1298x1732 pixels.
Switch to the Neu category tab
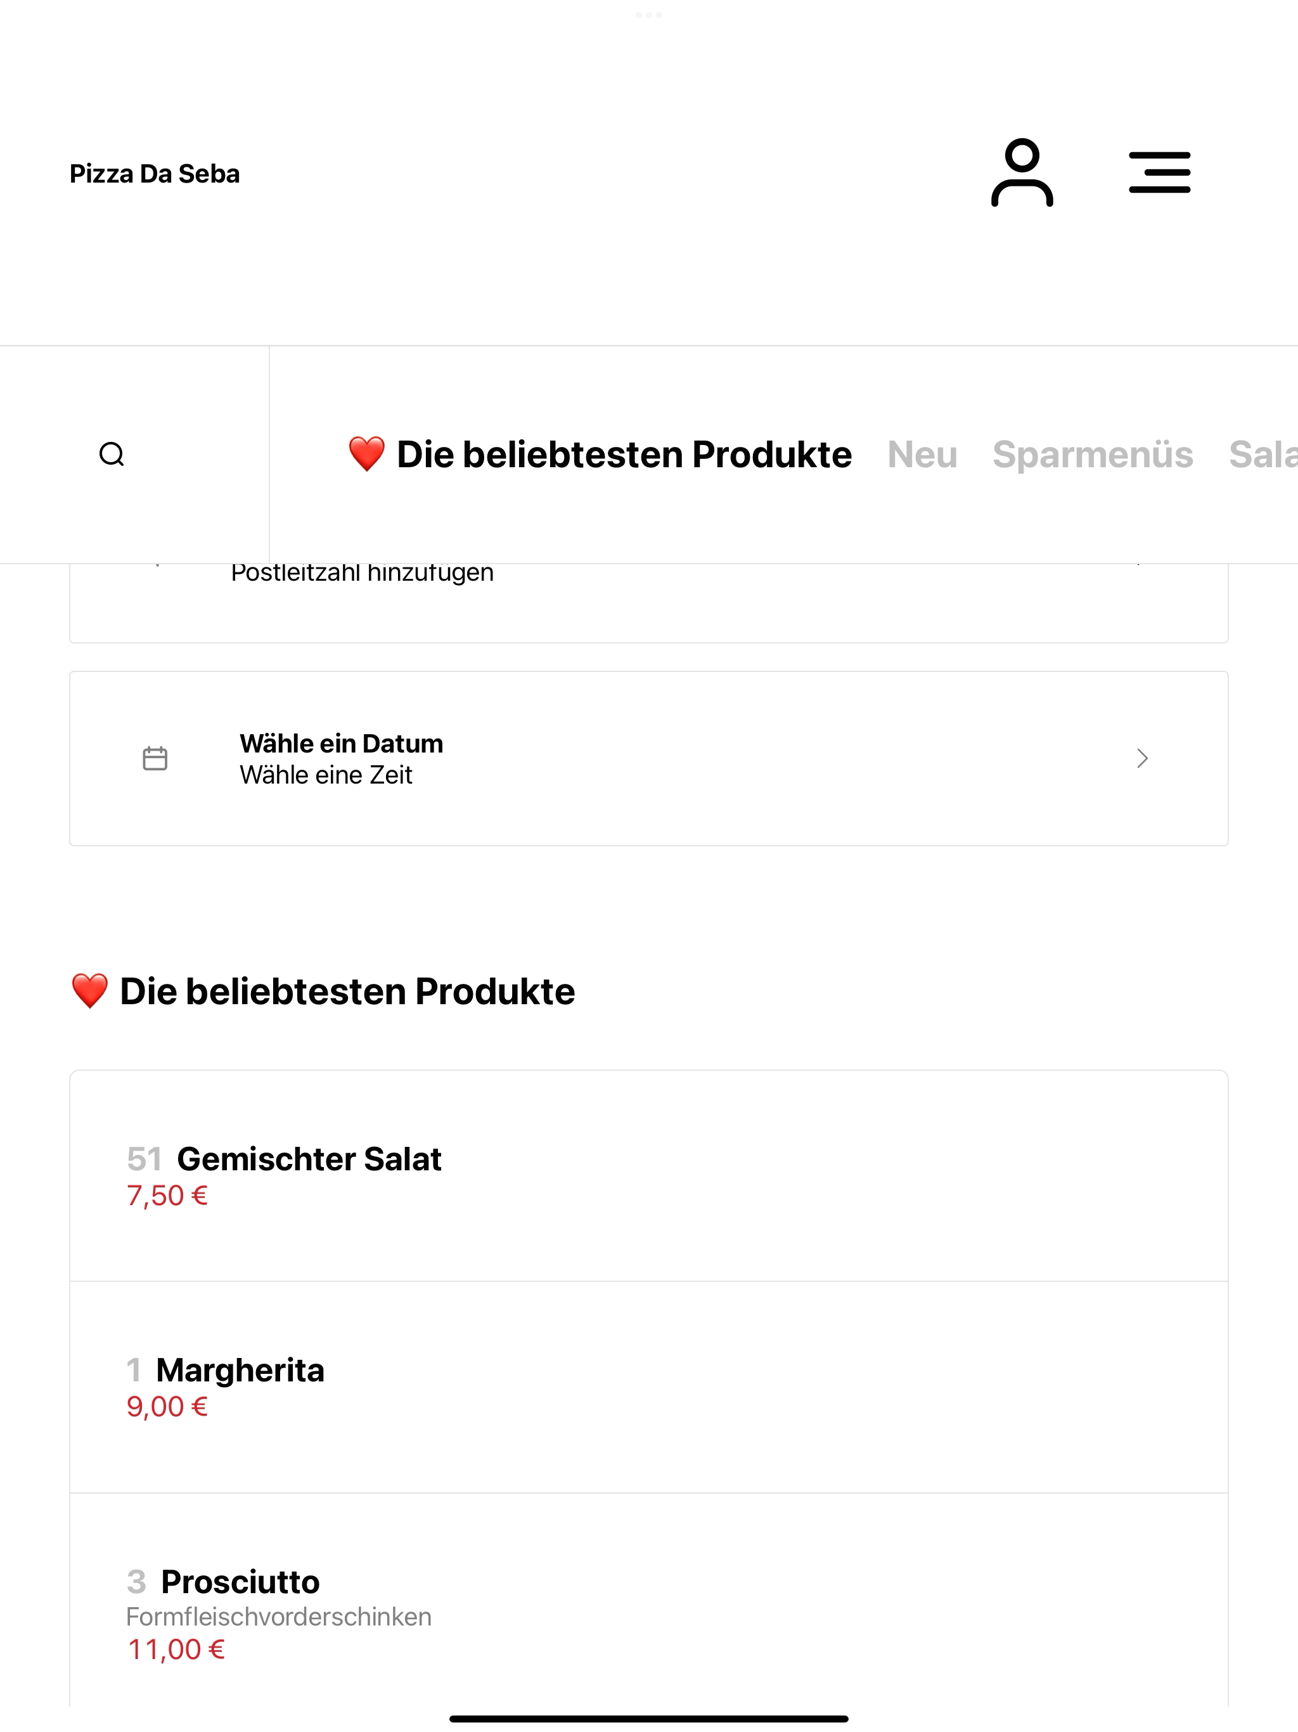(922, 454)
